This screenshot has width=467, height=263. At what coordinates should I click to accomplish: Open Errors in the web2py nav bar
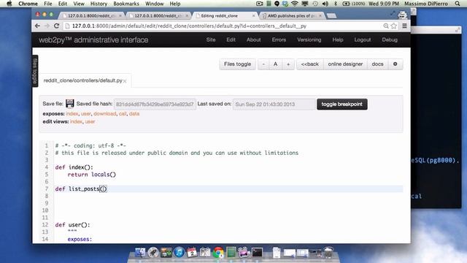pyautogui.click(x=279, y=39)
